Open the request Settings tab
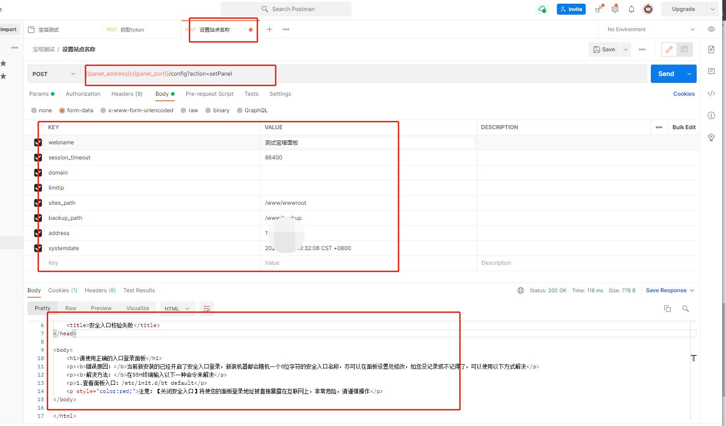 pyautogui.click(x=280, y=94)
